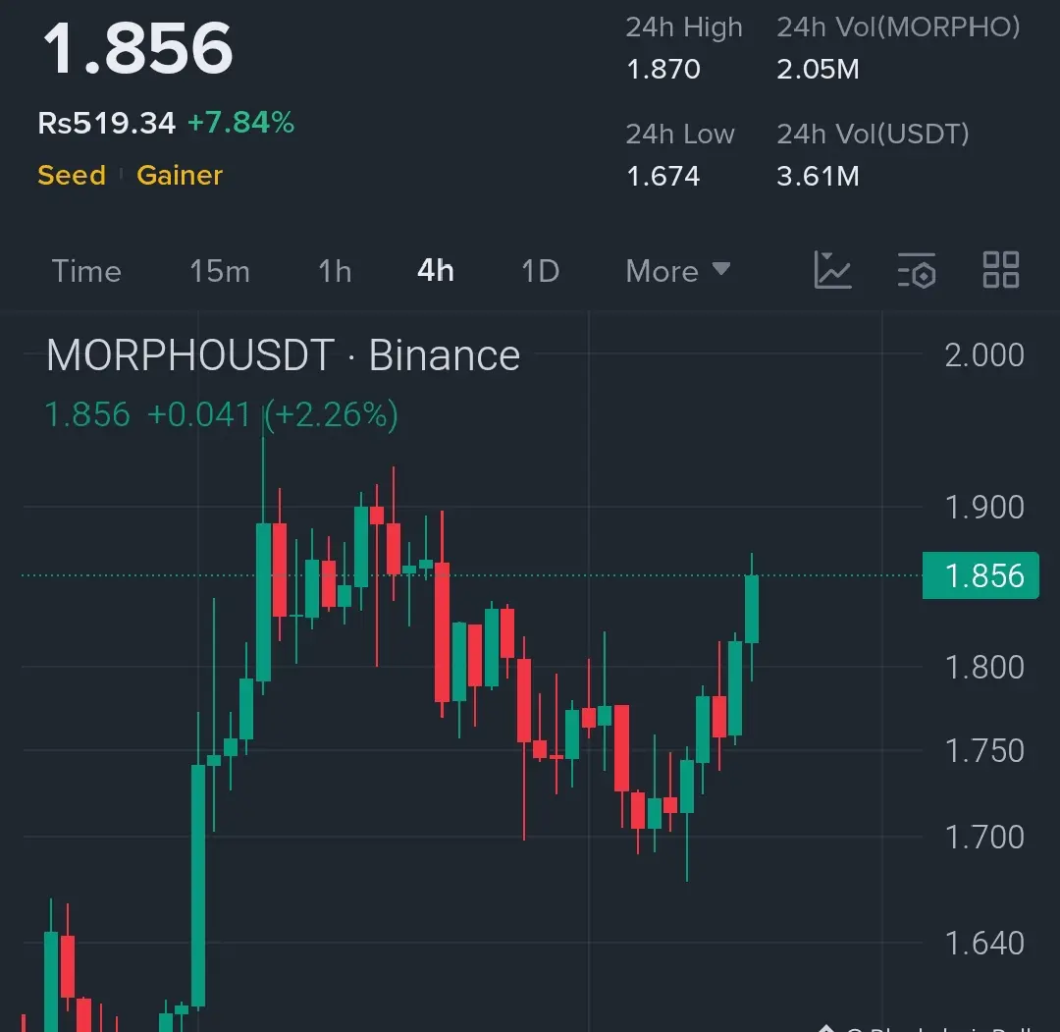Click the 1.640 price axis label

pyautogui.click(x=984, y=944)
